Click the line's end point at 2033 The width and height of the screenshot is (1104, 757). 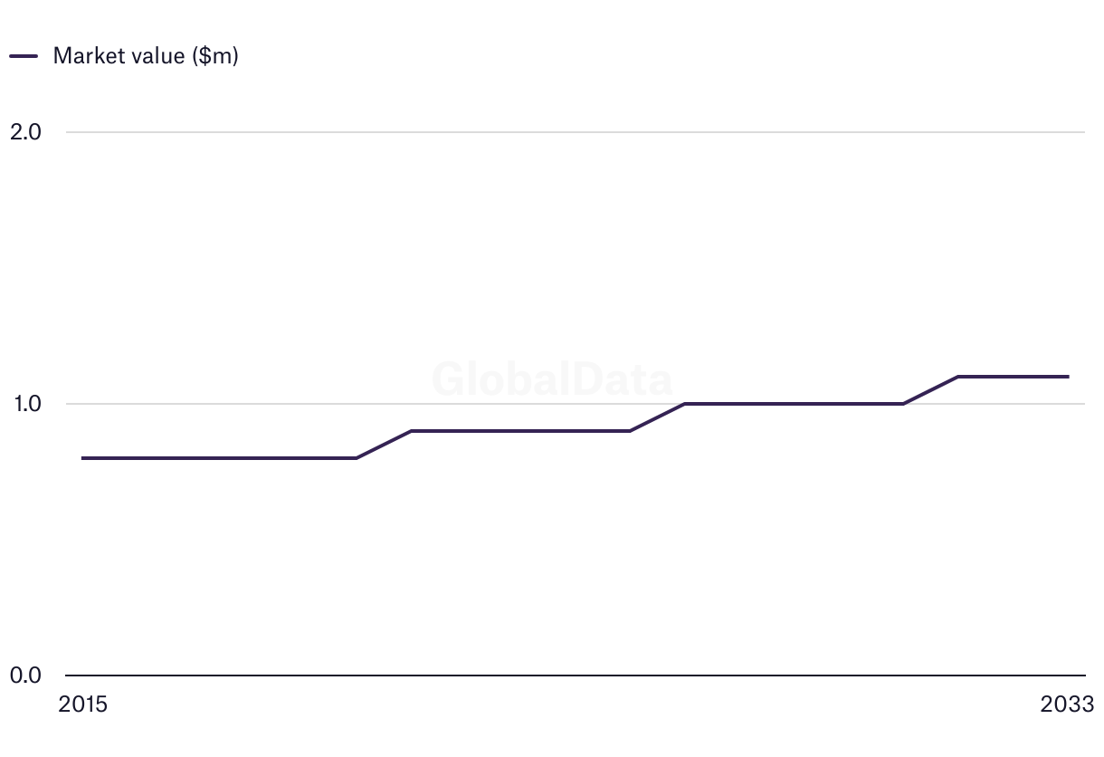[1068, 377]
